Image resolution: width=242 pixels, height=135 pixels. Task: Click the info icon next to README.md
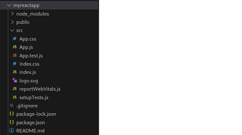(x=12, y=131)
